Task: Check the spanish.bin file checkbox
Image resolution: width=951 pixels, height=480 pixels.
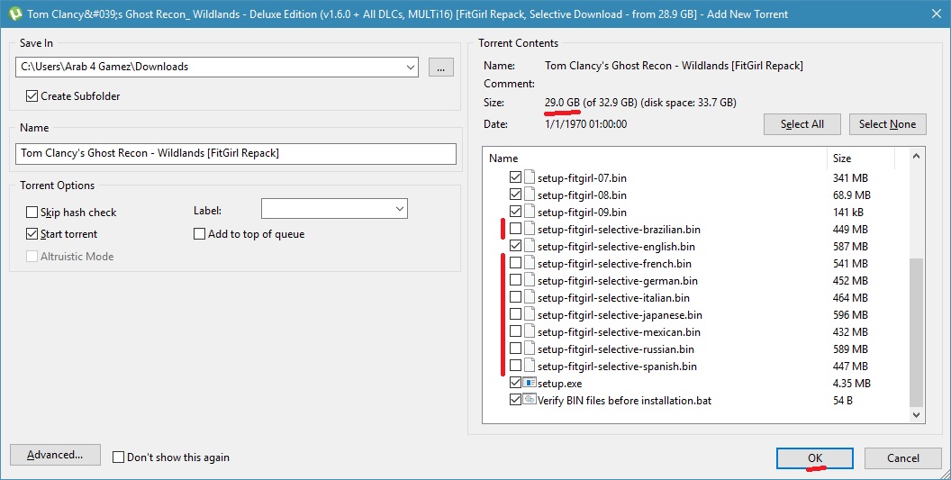Action: point(515,366)
